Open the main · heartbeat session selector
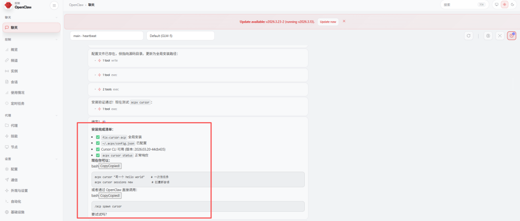 (x=106, y=36)
